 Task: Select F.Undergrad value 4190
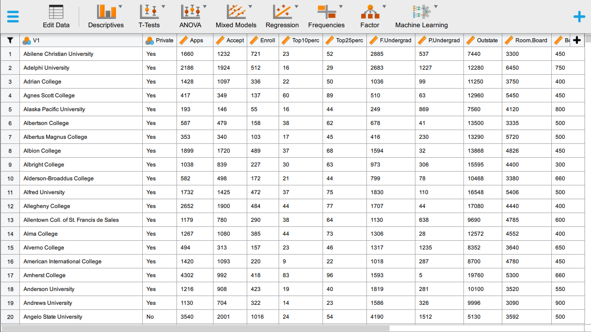pyautogui.click(x=391, y=317)
